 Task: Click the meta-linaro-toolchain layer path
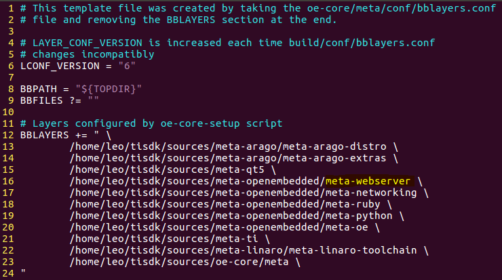244,250
